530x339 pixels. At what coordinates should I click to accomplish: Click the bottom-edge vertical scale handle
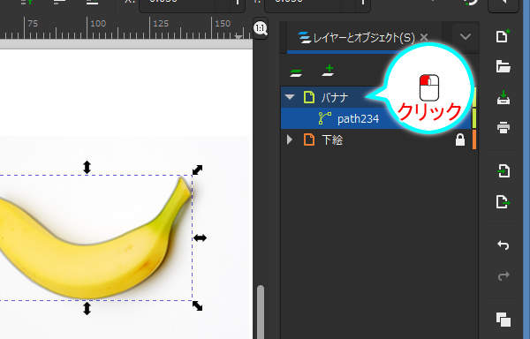tap(87, 309)
